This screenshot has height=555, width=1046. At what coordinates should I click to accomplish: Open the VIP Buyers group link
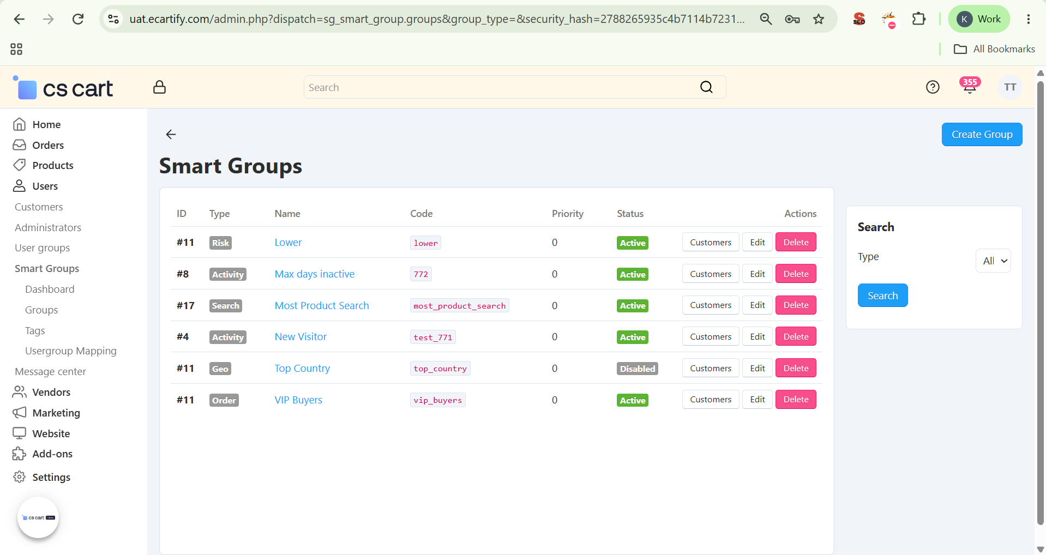(x=298, y=400)
